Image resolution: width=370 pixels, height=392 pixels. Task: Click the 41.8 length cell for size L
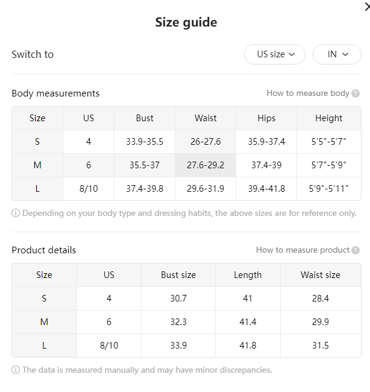coord(248,346)
